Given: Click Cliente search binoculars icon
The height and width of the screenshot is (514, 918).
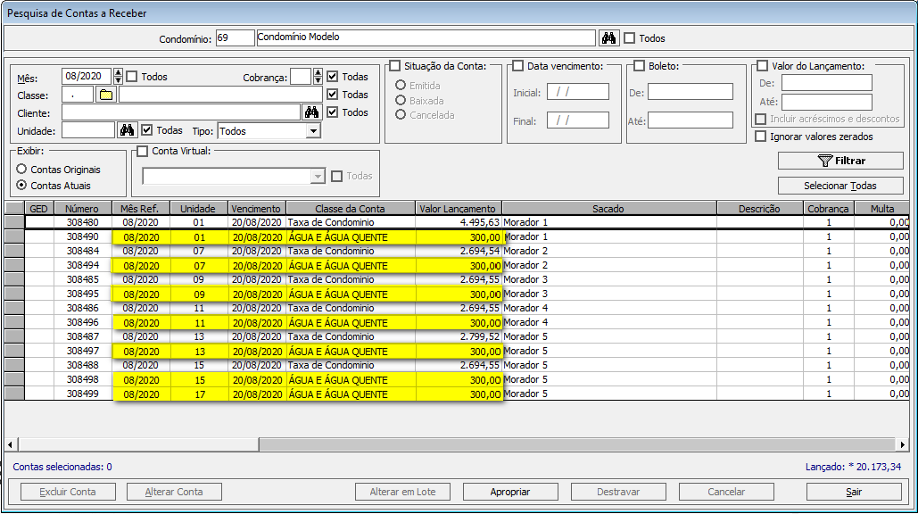Looking at the screenshot, I should click(x=311, y=112).
